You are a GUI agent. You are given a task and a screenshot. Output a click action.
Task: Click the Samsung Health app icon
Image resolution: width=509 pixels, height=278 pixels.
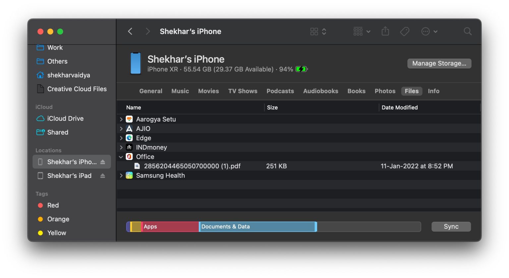pos(129,176)
